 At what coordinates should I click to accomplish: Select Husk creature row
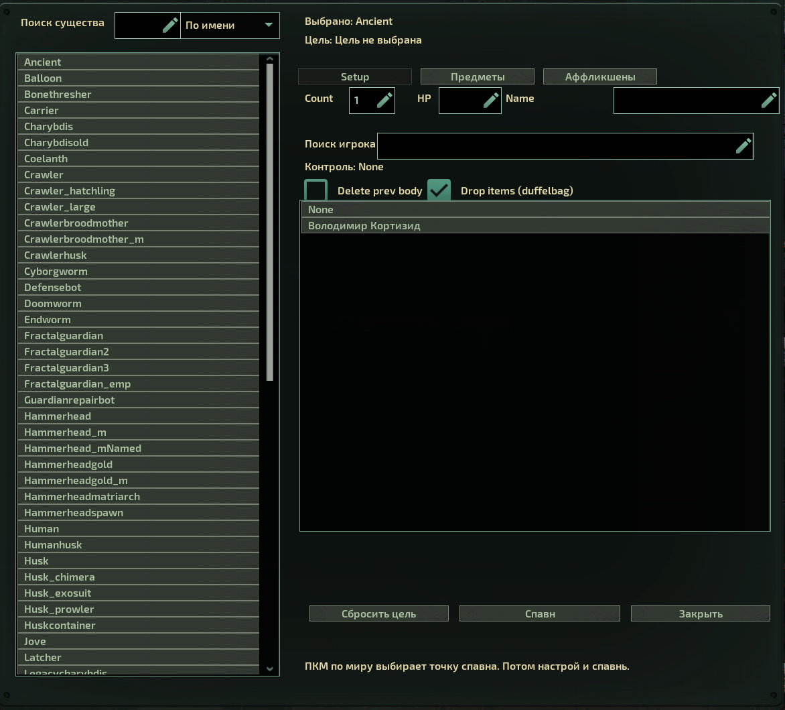[x=139, y=560]
